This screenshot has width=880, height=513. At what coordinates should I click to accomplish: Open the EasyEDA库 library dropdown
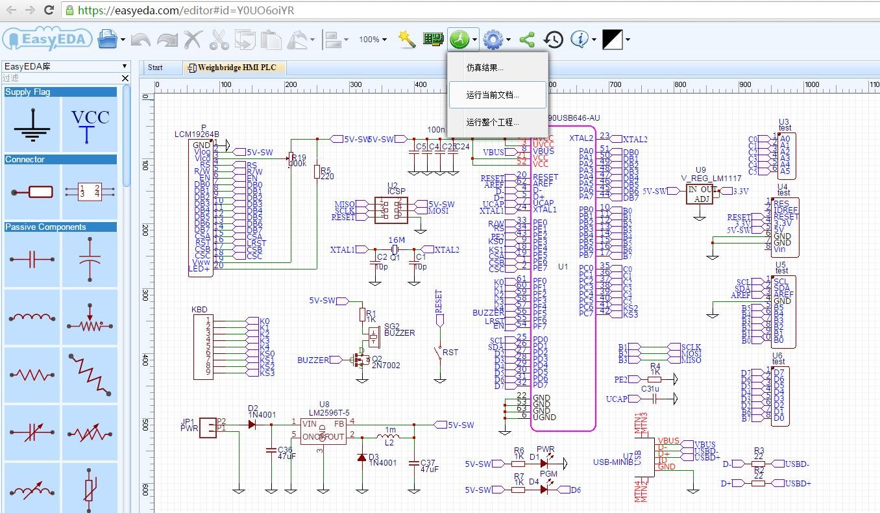[x=65, y=66]
